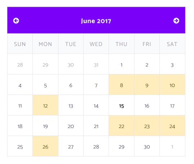
Task: Pick date 20 in the calendar
Action: 71,126
